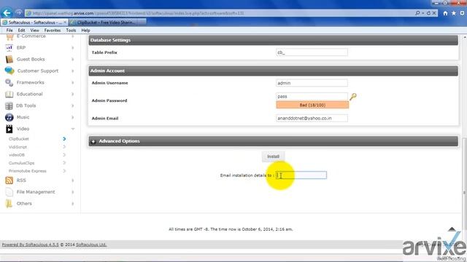Viewport: 467px width, 262px height.
Task: Click the address bar search magnifier icon
Action: [x=417, y=13]
